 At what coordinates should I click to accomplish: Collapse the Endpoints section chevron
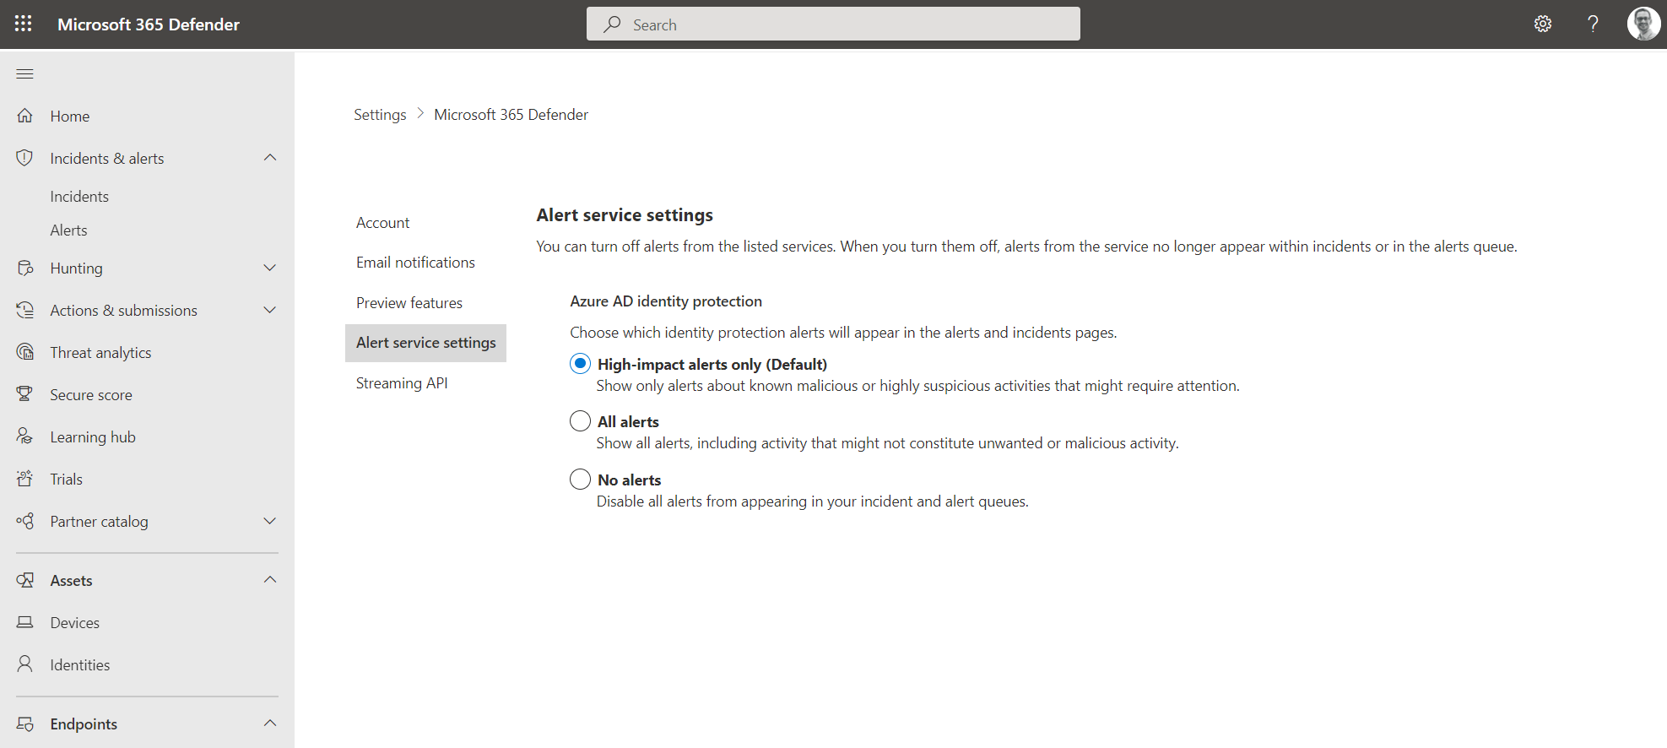[x=270, y=724]
